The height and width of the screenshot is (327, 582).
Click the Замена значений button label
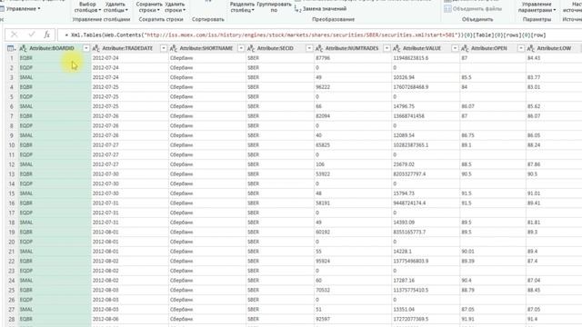[325, 9]
